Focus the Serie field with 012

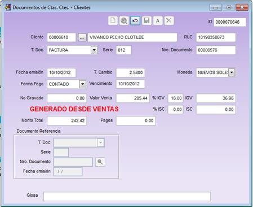pyautogui.click(x=123, y=50)
